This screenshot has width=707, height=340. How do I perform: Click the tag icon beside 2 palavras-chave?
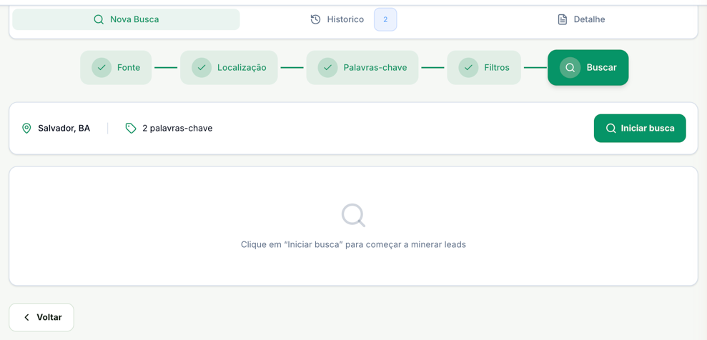[131, 129]
